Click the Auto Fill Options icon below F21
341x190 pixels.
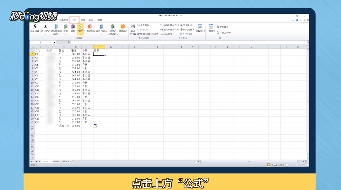click(x=95, y=126)
